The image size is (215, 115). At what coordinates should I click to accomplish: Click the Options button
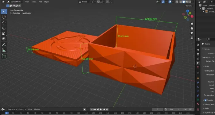tap(190, 6)
